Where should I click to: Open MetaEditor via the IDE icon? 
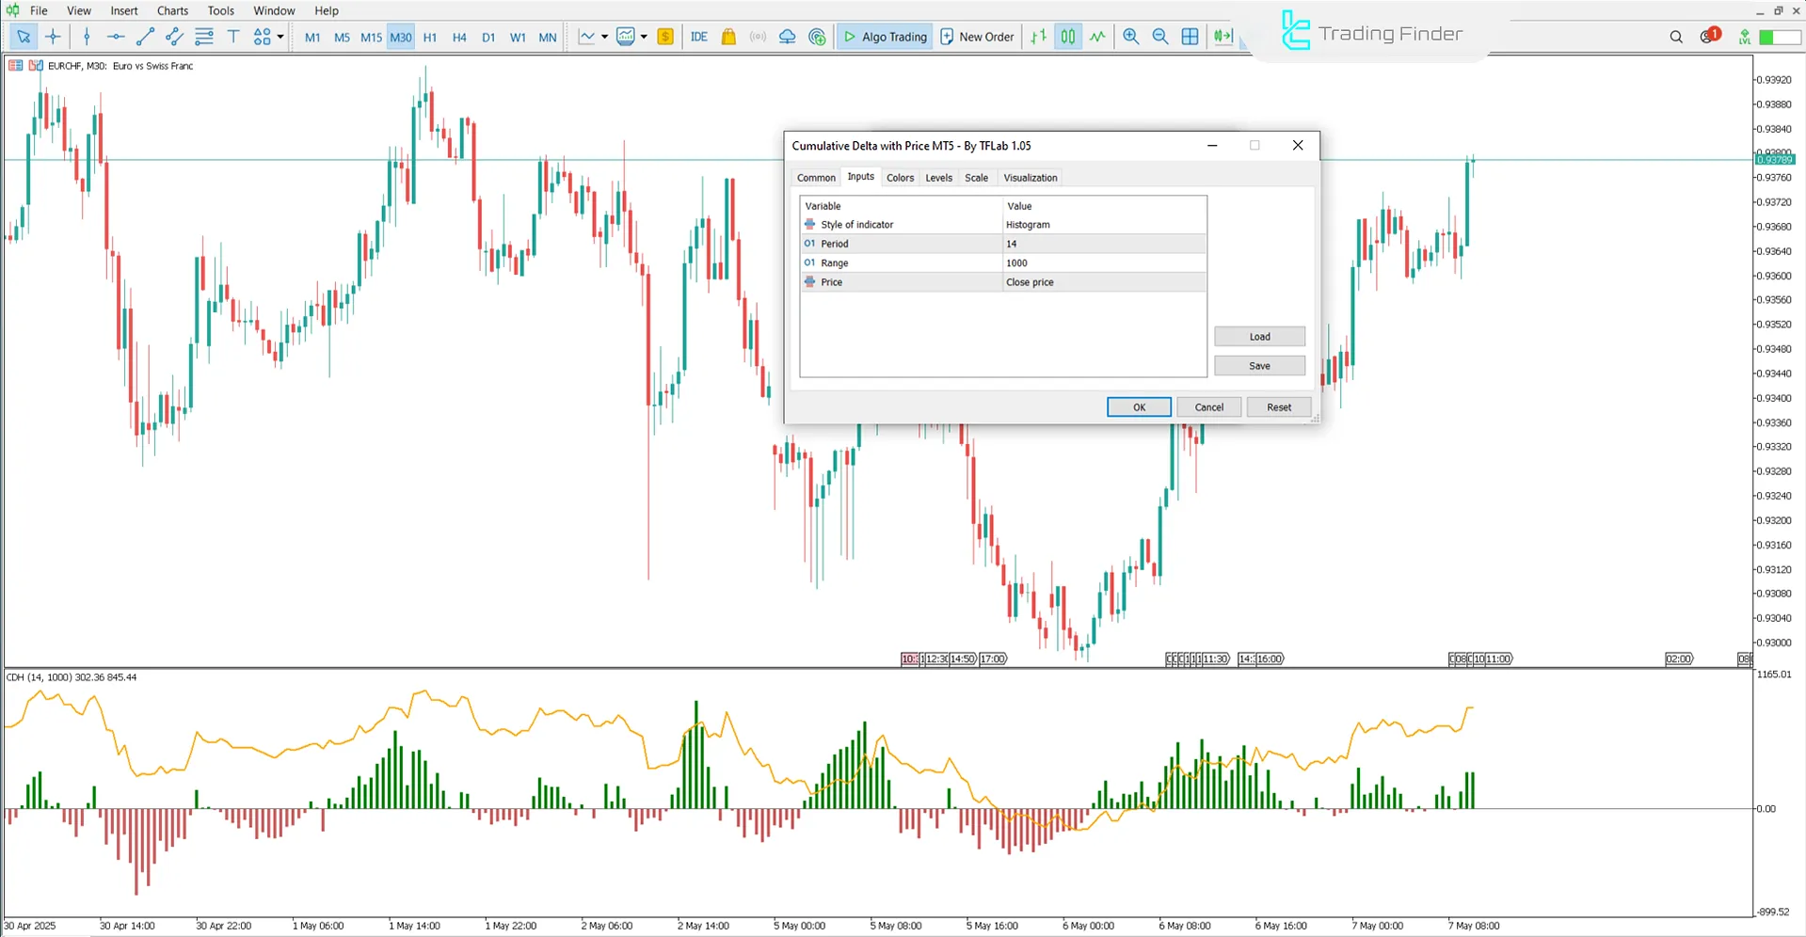pyautogui.click(x=698, y=37)
